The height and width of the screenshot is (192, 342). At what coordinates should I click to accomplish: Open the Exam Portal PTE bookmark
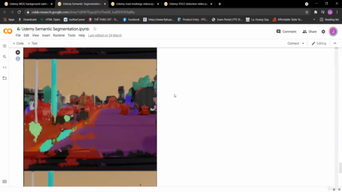pos(227,19)
